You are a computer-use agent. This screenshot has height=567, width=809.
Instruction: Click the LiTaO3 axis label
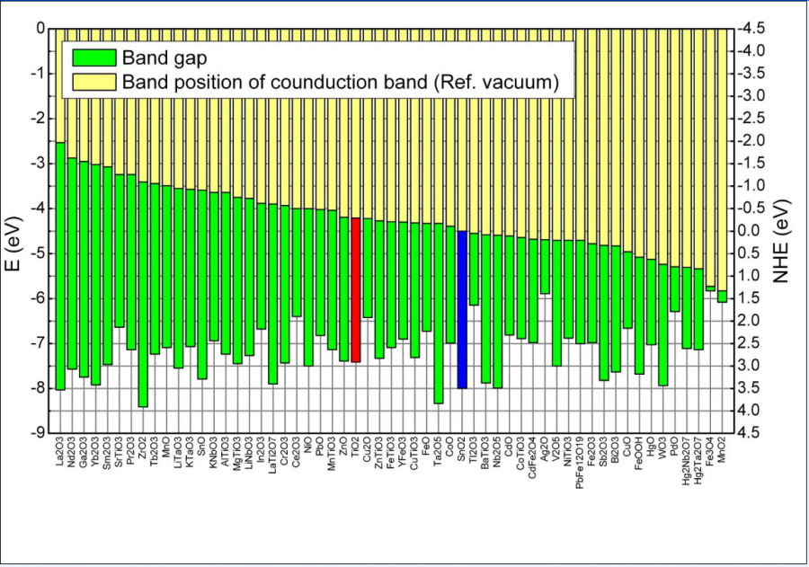[x=179, y=452]
